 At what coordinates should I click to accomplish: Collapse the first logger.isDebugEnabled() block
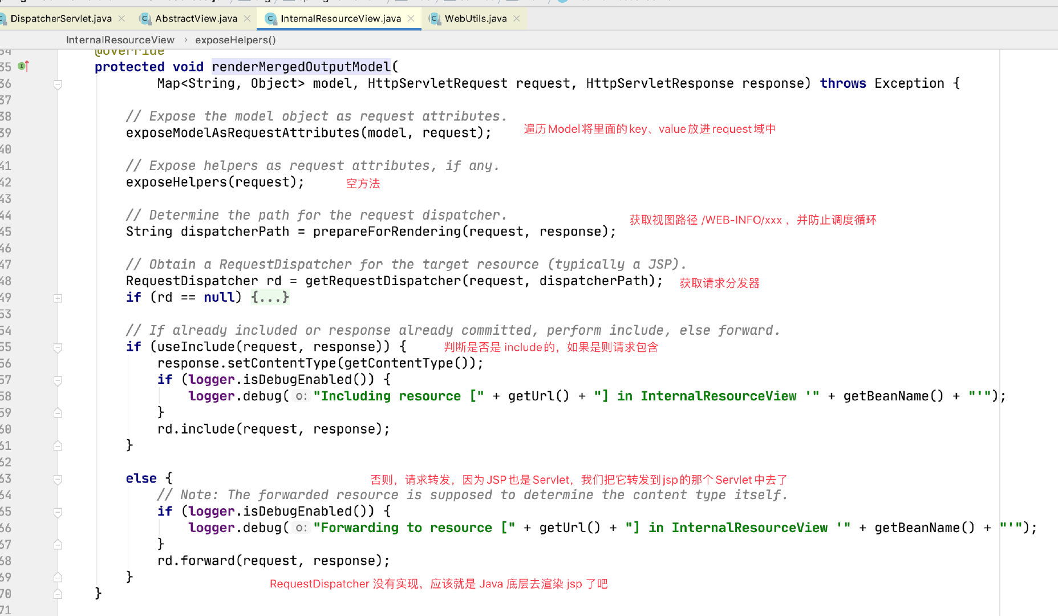[x=58, y=380]
